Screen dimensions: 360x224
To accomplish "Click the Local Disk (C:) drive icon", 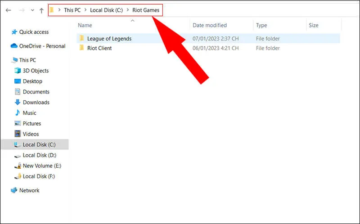I will (18, 144).
